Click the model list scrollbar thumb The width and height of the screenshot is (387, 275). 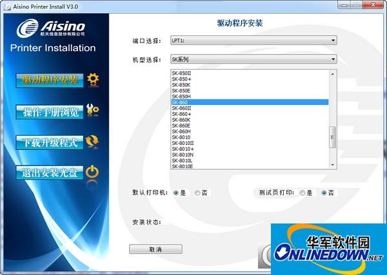pyautogui.click(x=332, y=137)
